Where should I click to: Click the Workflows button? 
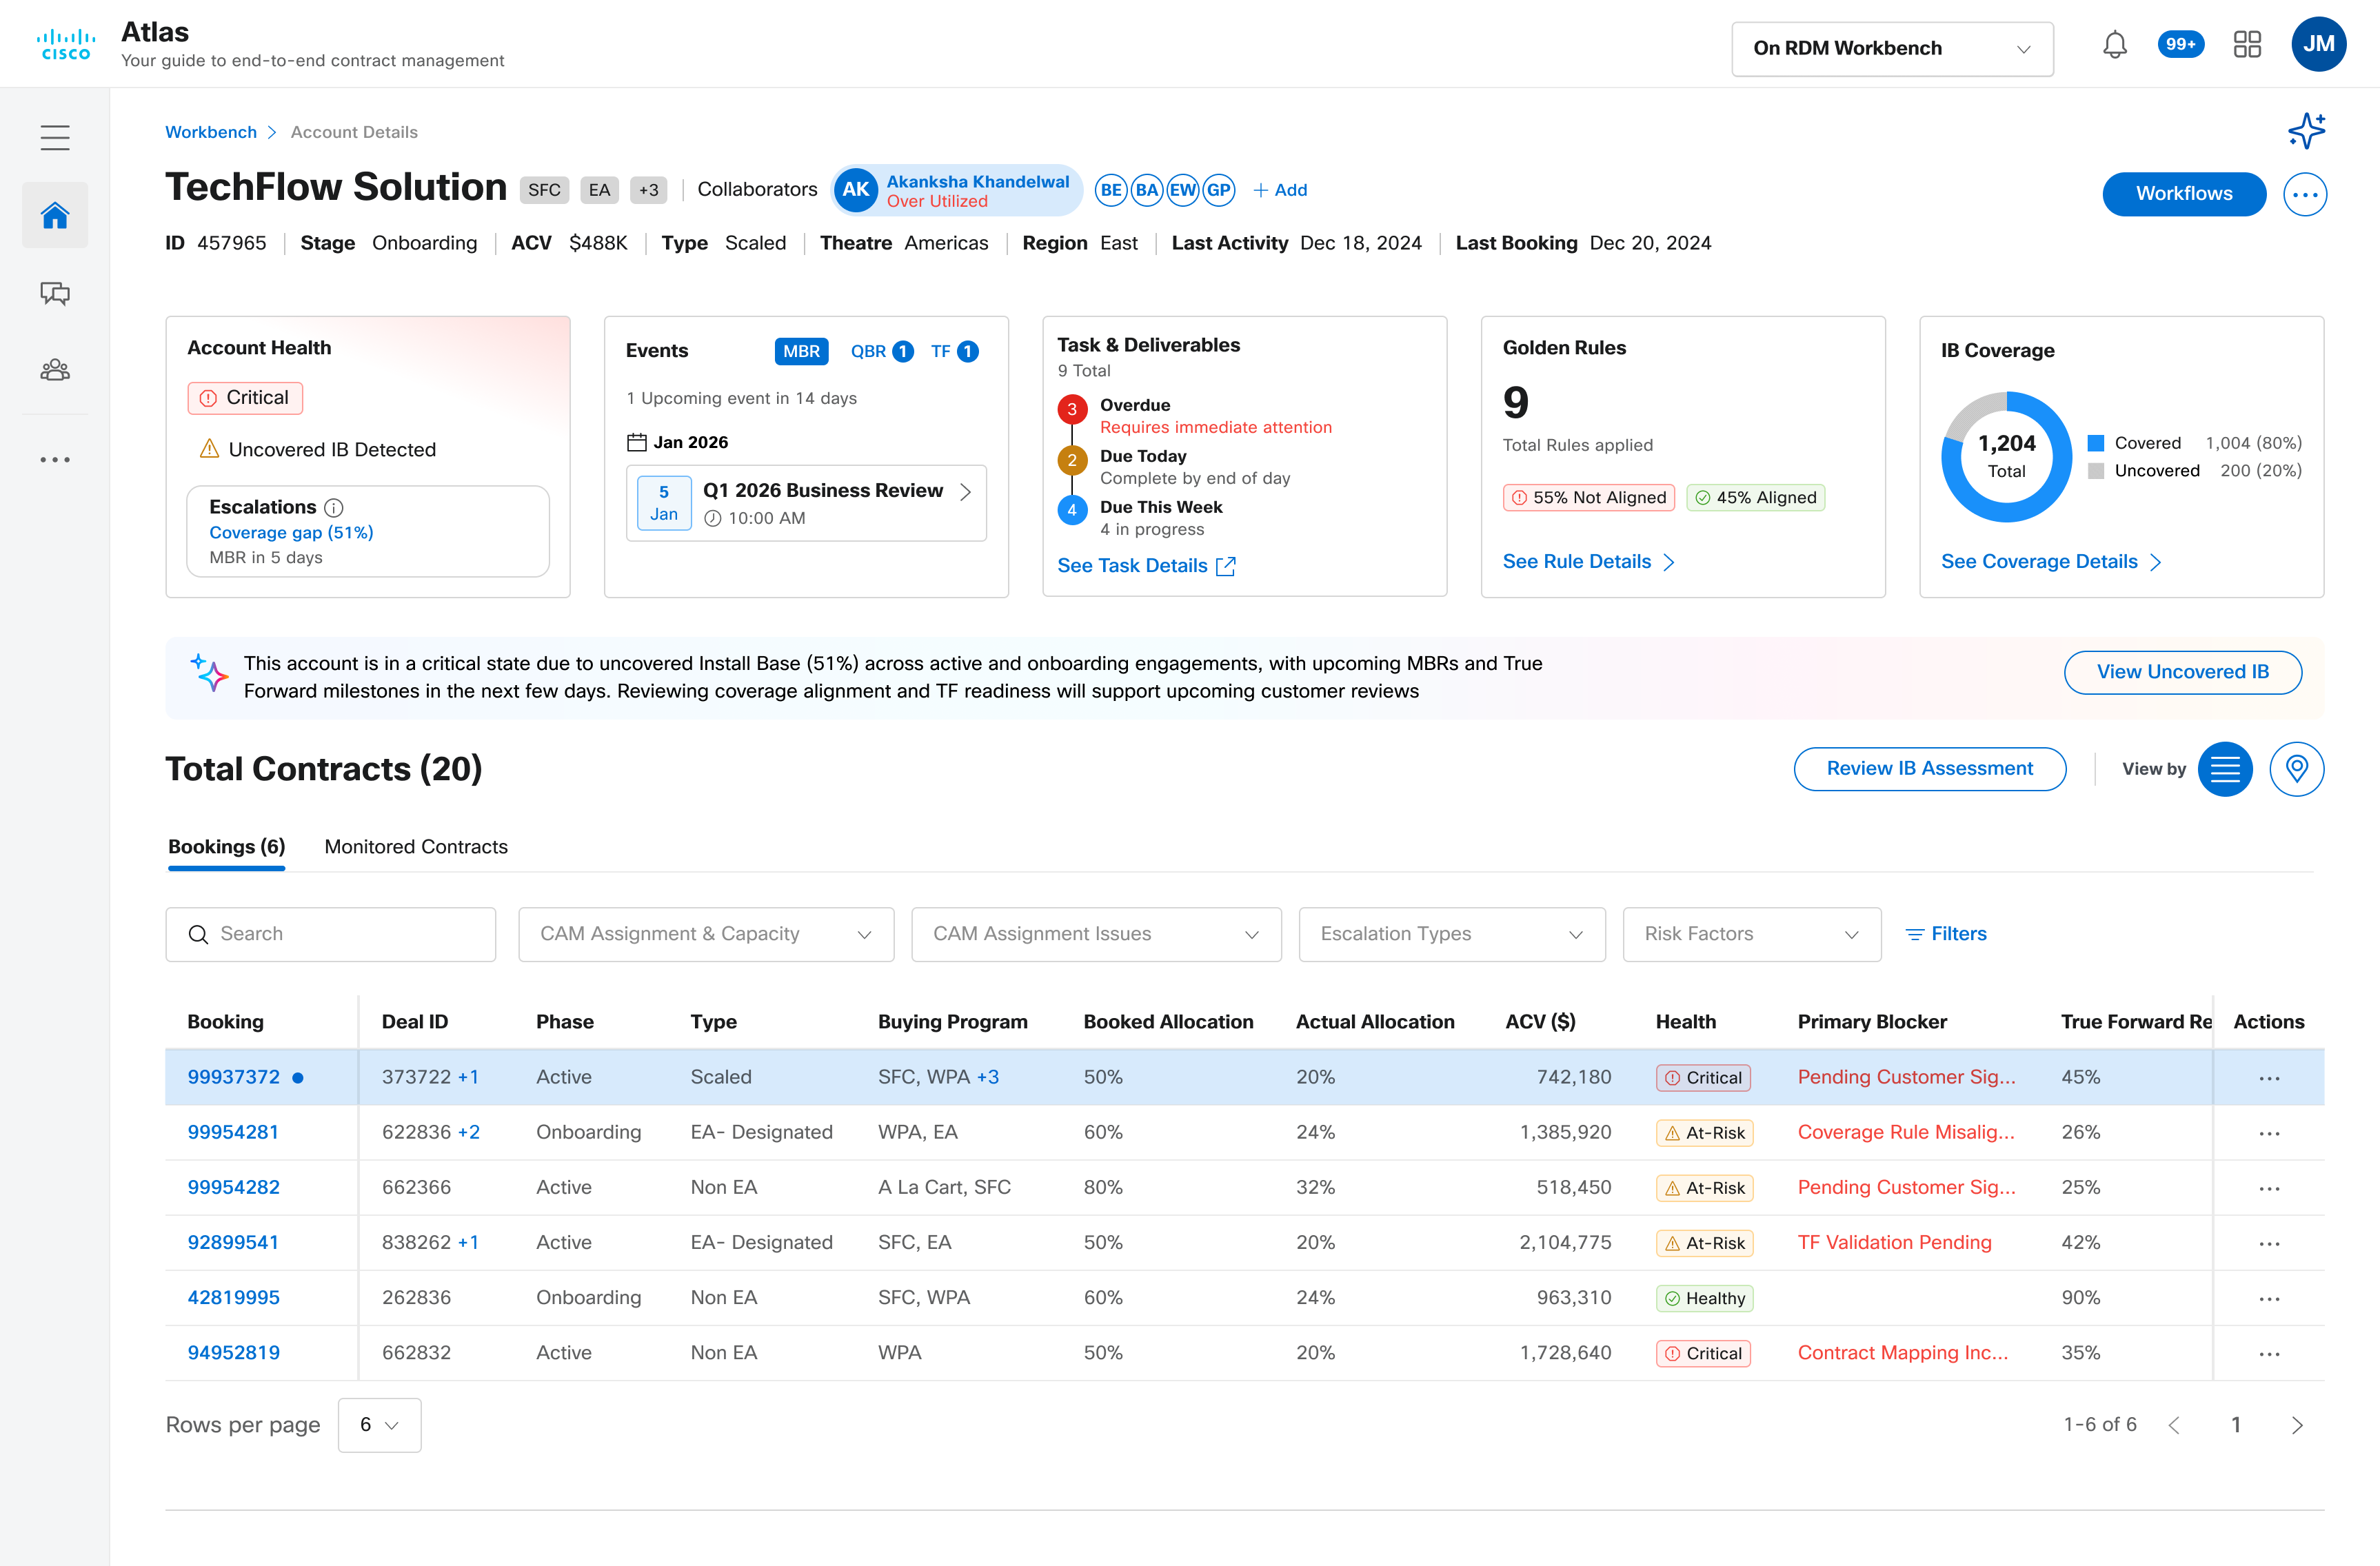tap(2184, 194)
